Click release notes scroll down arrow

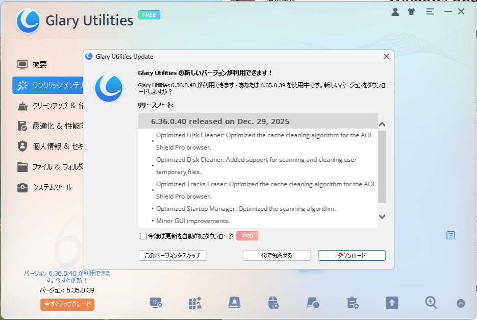pos(382,216)
